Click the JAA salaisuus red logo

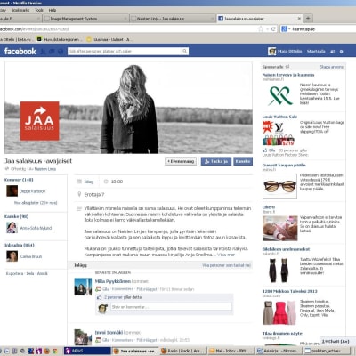(39, 121)
